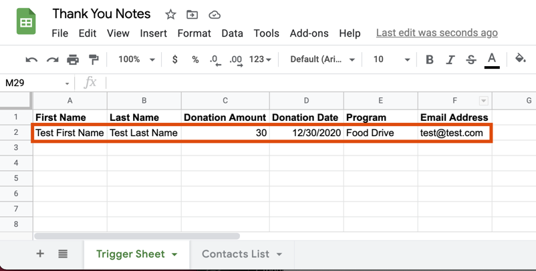Open the View menu
The height and width of the screenshot is (271, 536).
(118, 33)
